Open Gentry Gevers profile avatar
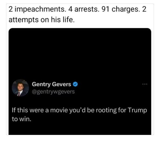 tap(20, 88)
